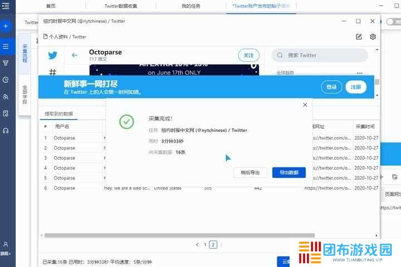Toggle the switch at top right
Screen dimensions: 401x267
click(x=393, y=22)
